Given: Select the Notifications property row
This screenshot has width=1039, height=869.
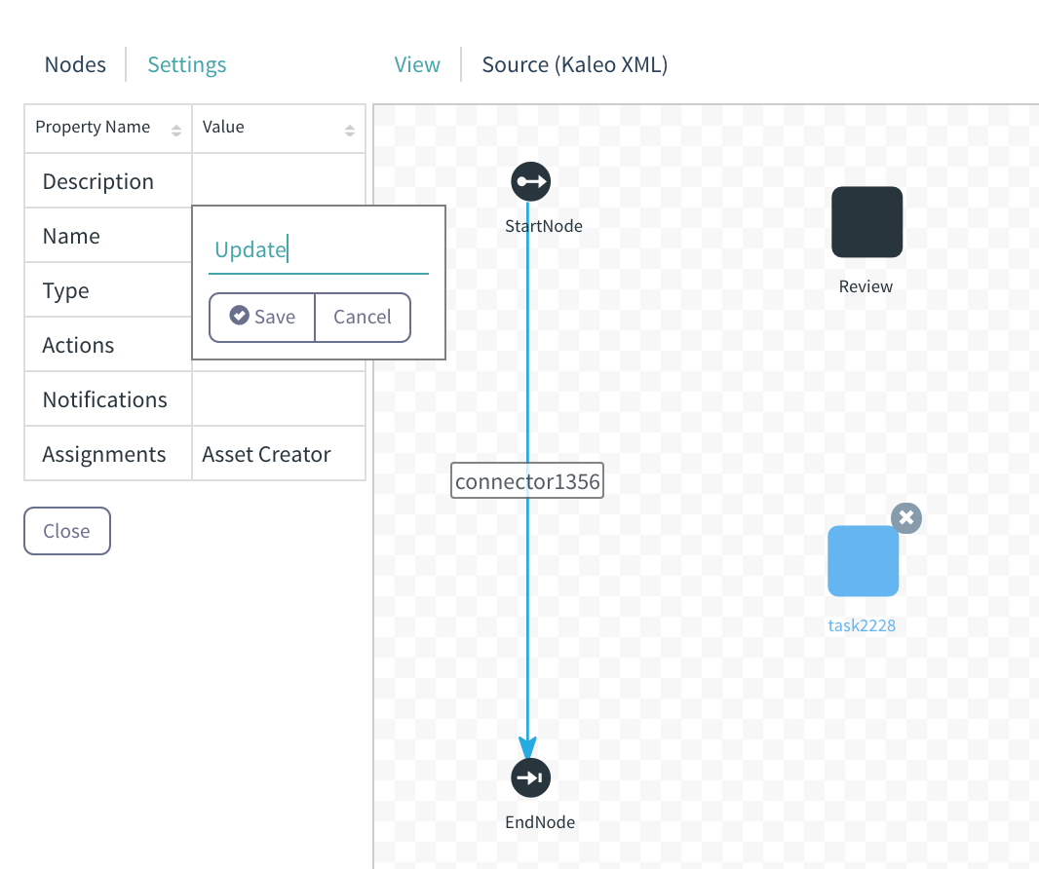Looking at the screenshot, I should pyautogui.click(x=195, y=399).
